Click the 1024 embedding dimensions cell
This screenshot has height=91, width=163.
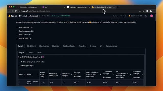tap(55, 83)
